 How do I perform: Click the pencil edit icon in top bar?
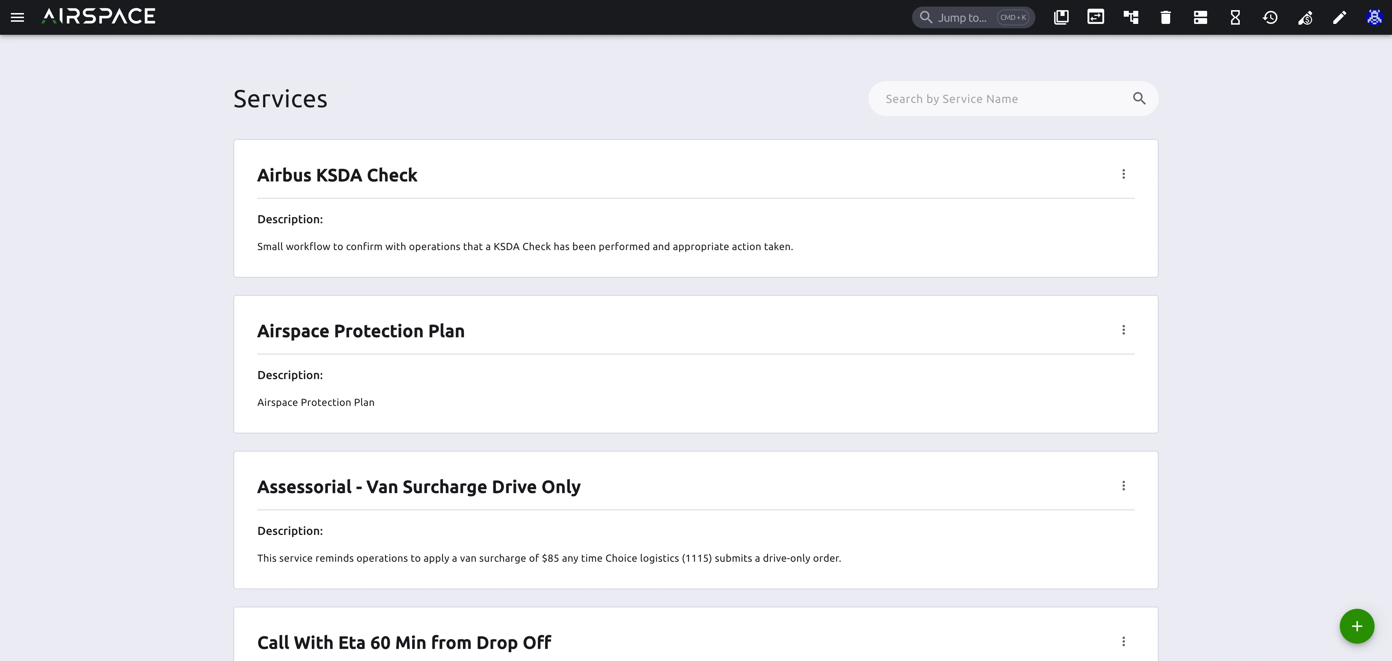click(1339, 17)
